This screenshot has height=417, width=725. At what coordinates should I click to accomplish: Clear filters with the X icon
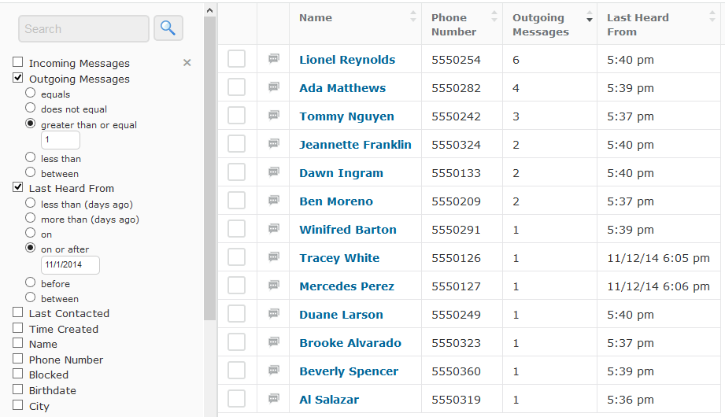coord(187,62)
